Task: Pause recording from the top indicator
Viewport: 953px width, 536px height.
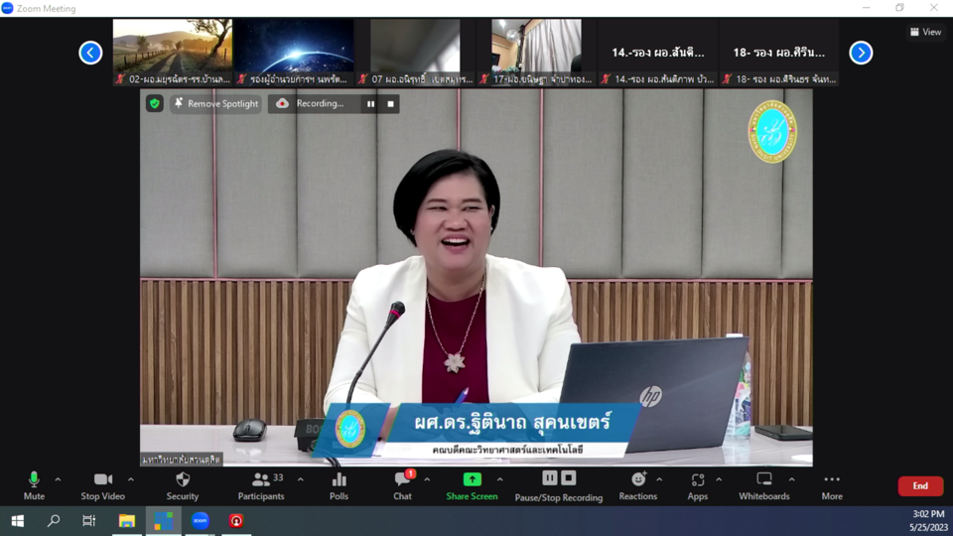Action: pos(370,104)
